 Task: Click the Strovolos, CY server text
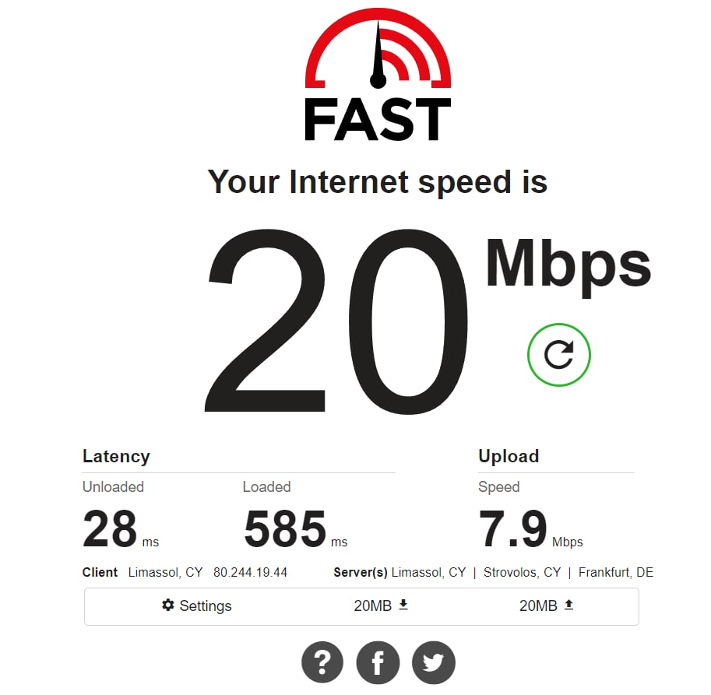pos(522,572)
